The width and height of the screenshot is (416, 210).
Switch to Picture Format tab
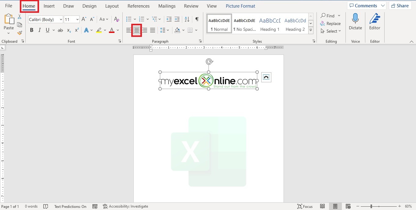241,6
